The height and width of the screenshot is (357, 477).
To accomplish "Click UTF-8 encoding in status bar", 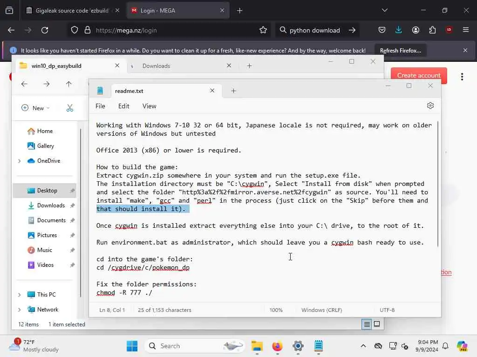I will (x=387, y=310).
